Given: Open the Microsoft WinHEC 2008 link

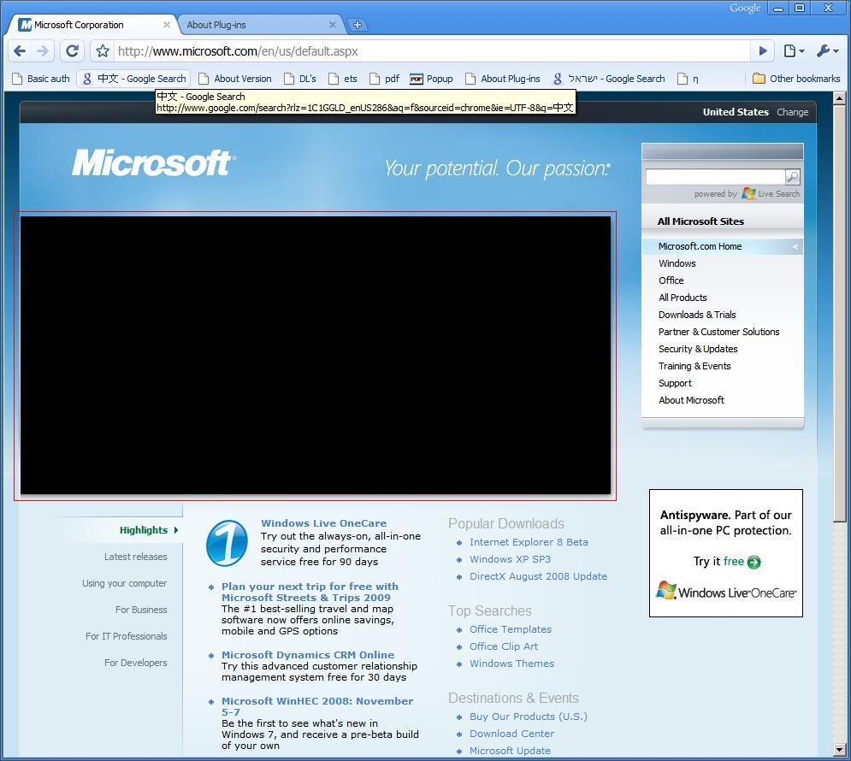Looking at the screenshot, I should 317,706.
